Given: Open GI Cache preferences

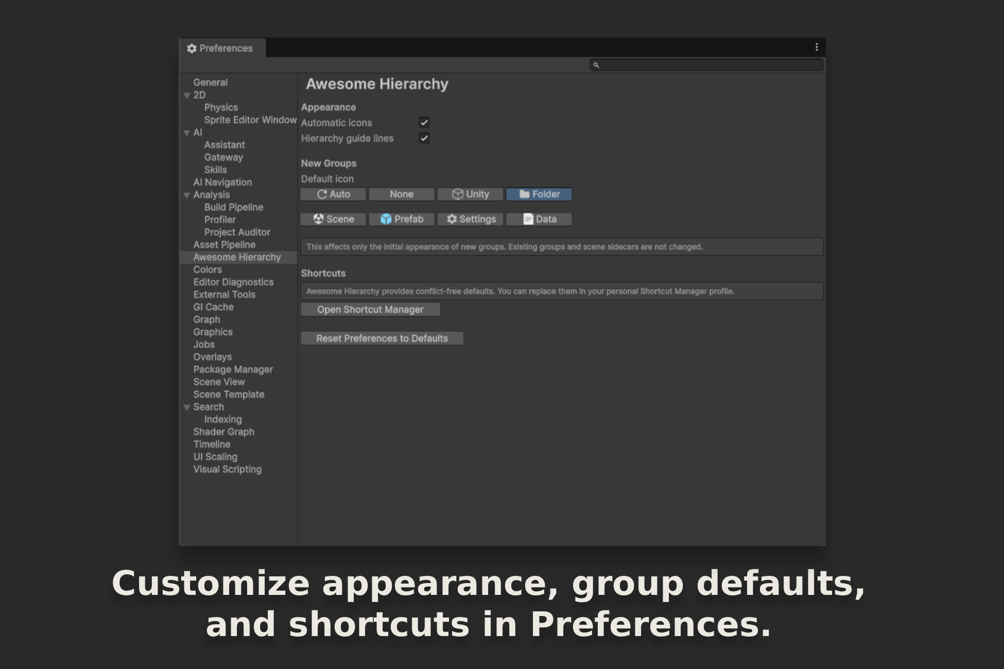Looking at the screenshot, I should 213,307.
